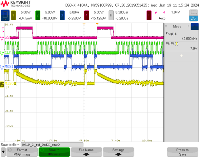The height and width of the screenshot is (157, 199).
Task: Select red channel 4 badge
Action: click(87, 15)
